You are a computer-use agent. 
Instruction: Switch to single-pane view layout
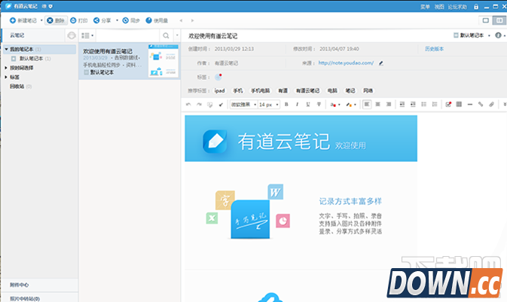[486, 20]
